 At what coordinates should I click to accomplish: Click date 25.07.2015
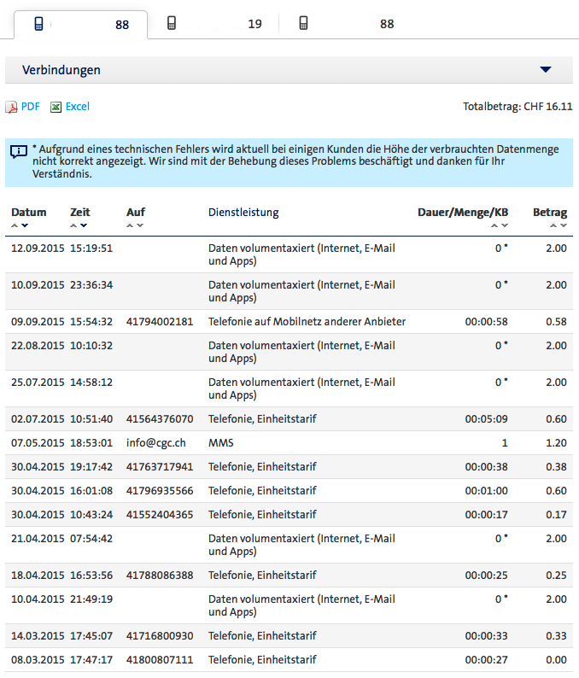pos(38,383)
